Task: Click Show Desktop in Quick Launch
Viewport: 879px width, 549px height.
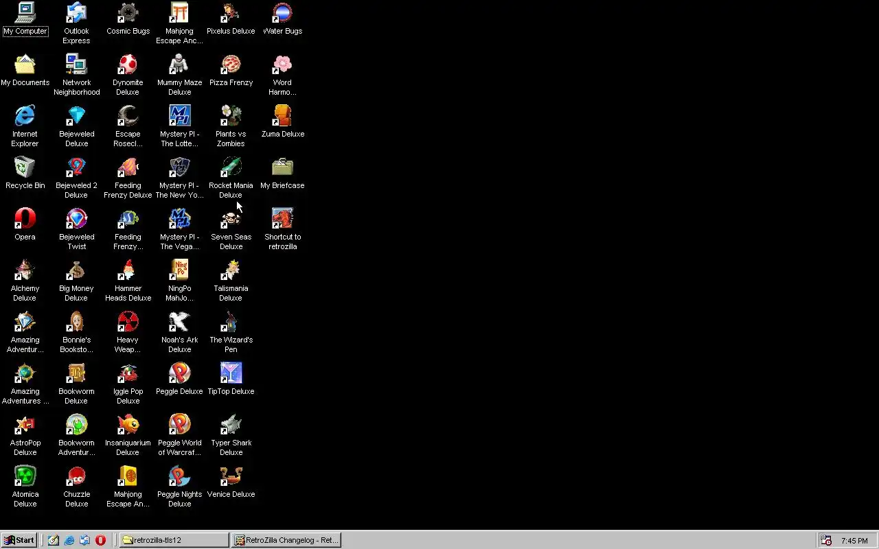Action: [54, 540]
